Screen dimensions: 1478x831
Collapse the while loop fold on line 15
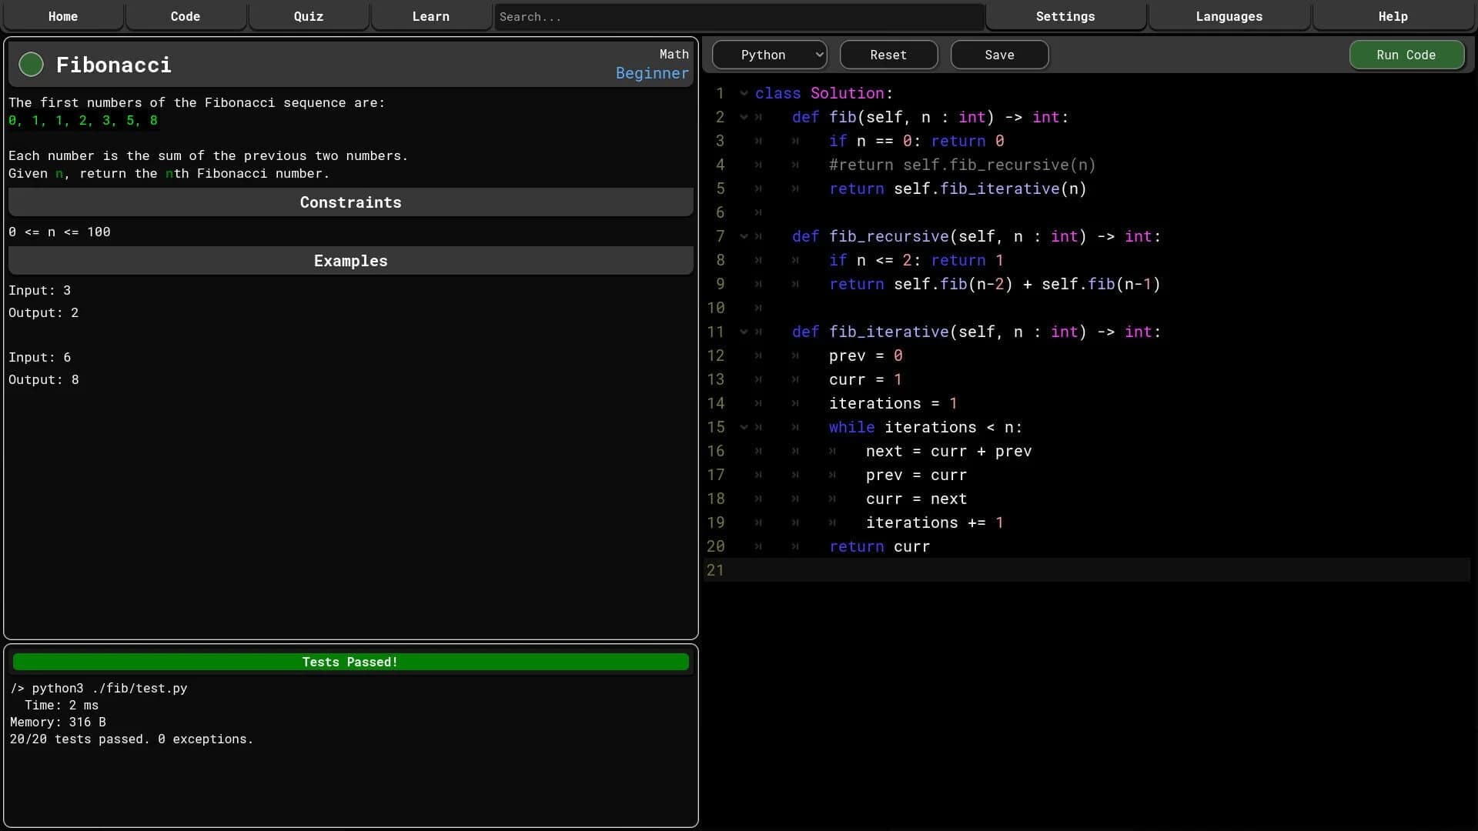coord(743,427)
